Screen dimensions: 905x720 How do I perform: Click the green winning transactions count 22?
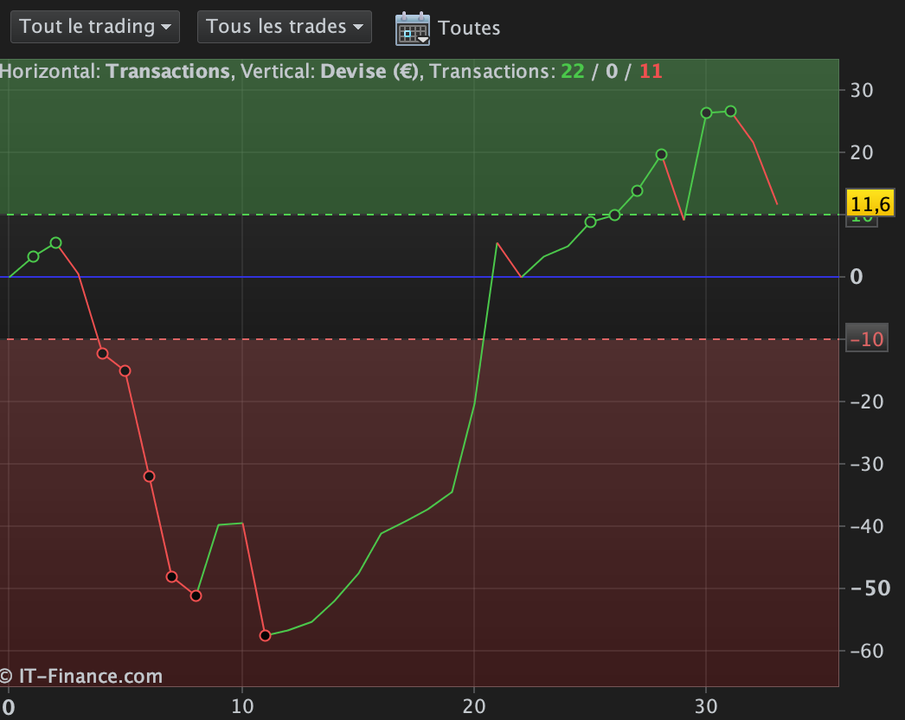click(x=573, y=72)
